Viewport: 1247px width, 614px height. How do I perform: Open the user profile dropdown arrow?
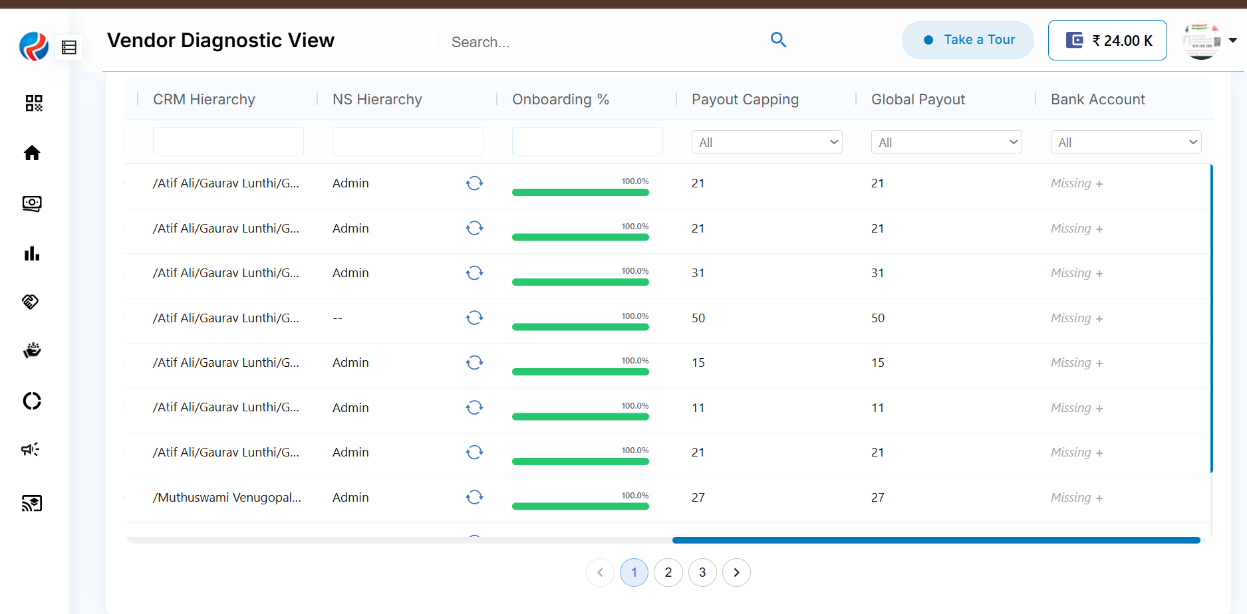(1232, 41)
